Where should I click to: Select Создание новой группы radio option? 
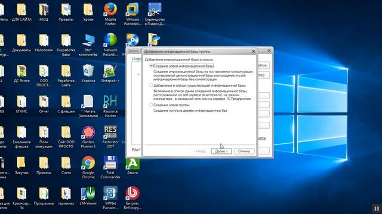click(x=151, y=105)
